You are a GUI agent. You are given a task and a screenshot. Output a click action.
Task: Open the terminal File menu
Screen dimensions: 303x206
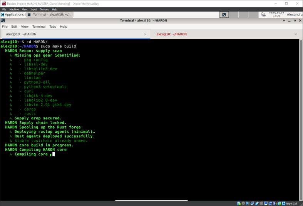tap(5, 27)
